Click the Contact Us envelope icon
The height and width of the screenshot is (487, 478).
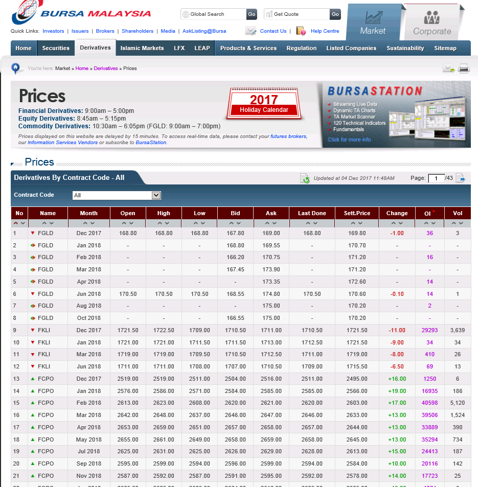251,31
